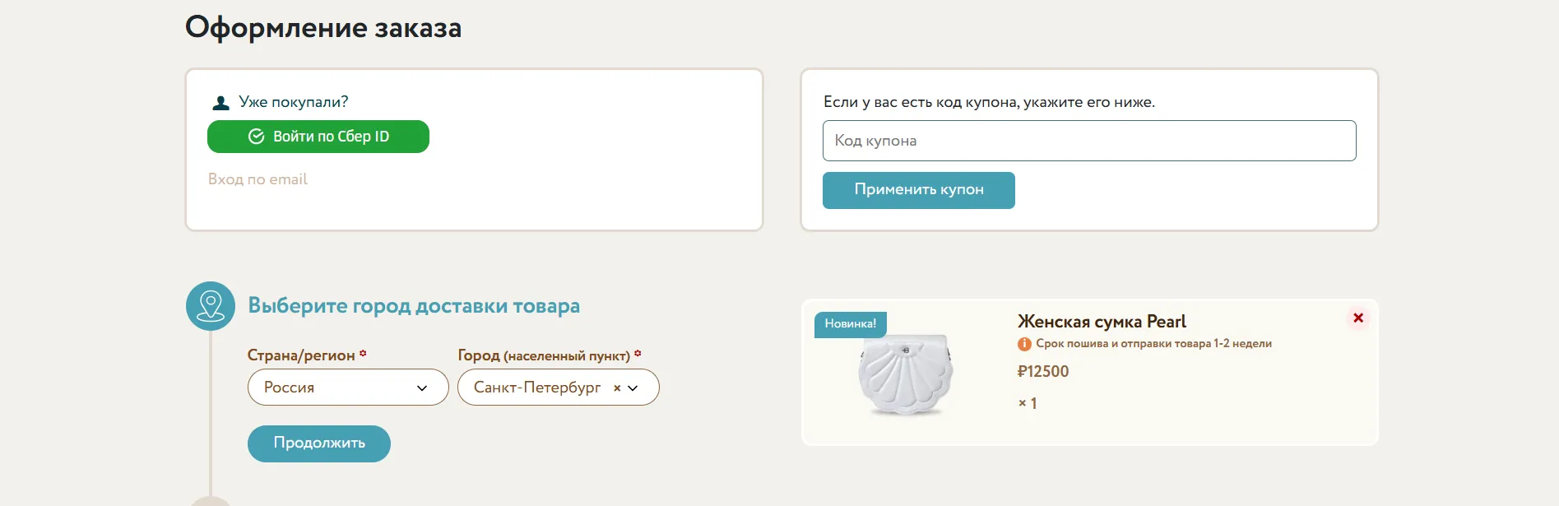1559x506 pixels.
Task: Click the orange info icon near Срок пошива
Action: pos(1024,344)
